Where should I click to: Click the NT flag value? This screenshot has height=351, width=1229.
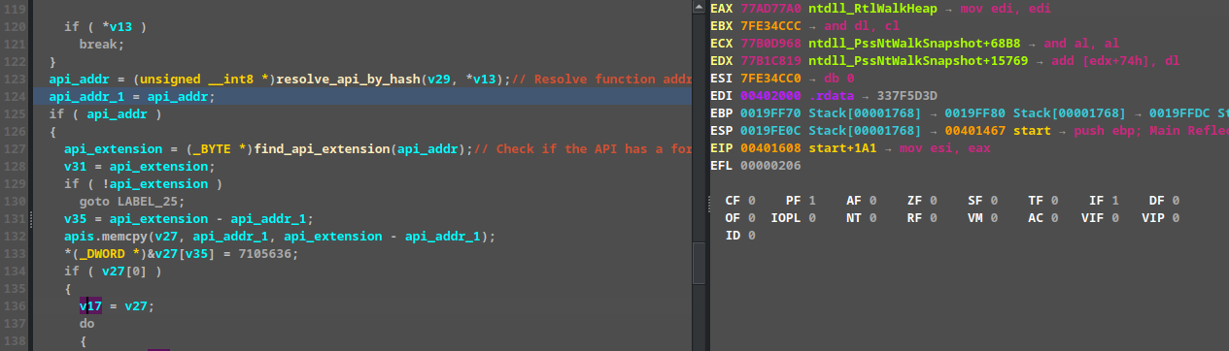pos(873,218)
